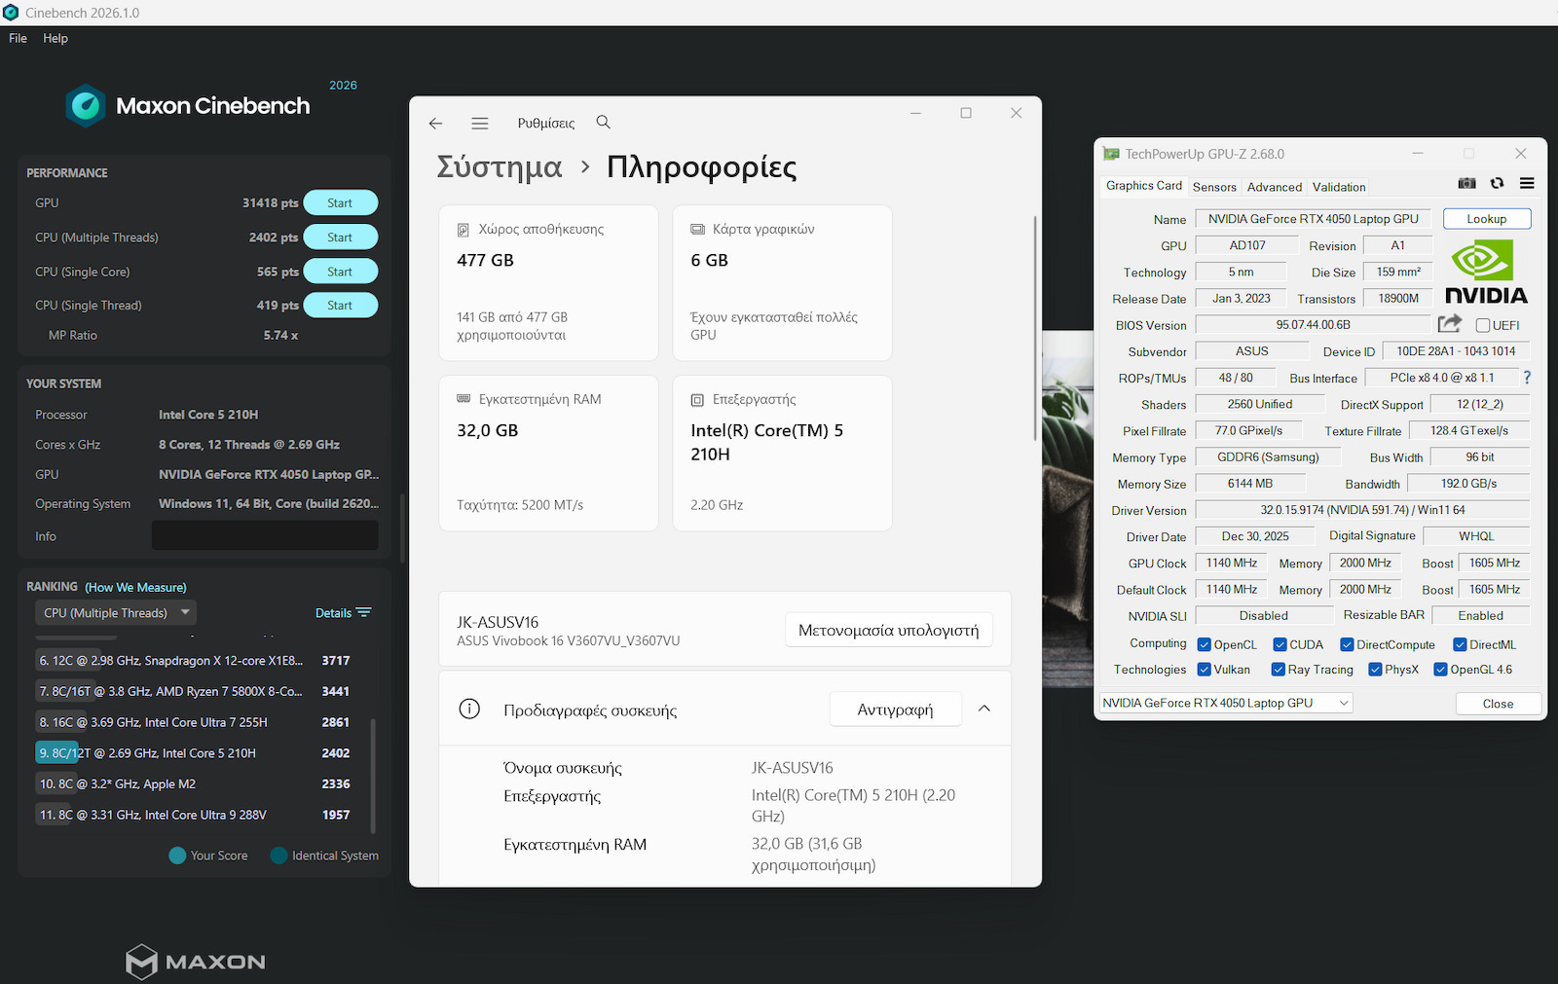This screenshot has height=984, width=1558.
Task: Open the Κάρτα γραφικών 6 GB card
Action: click(x=782, y=282)
